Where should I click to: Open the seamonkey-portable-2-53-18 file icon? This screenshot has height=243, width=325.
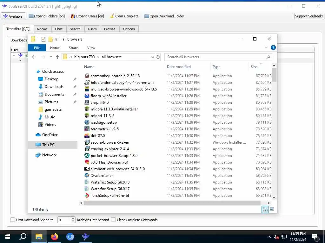[87, 76]
